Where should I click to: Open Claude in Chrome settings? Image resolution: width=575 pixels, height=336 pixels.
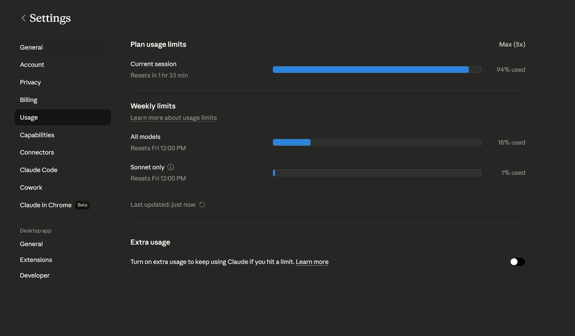[x=46, y=205]
